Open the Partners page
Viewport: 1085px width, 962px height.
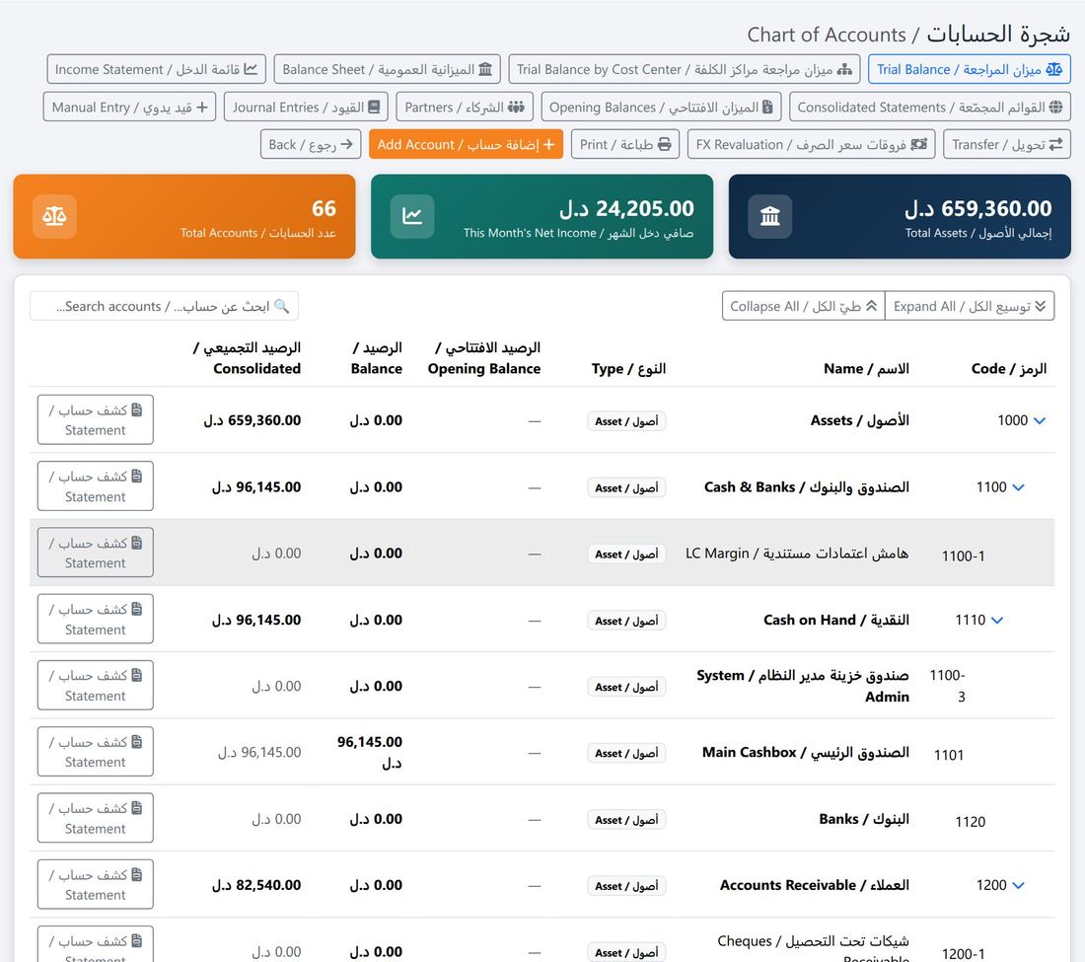[x=465, y=108]
